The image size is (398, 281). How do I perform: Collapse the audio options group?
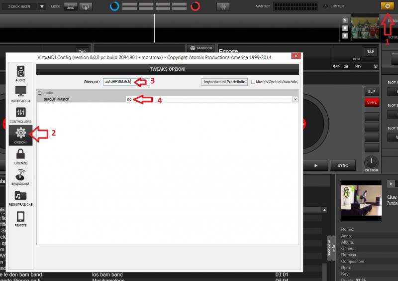pos(40,93)
